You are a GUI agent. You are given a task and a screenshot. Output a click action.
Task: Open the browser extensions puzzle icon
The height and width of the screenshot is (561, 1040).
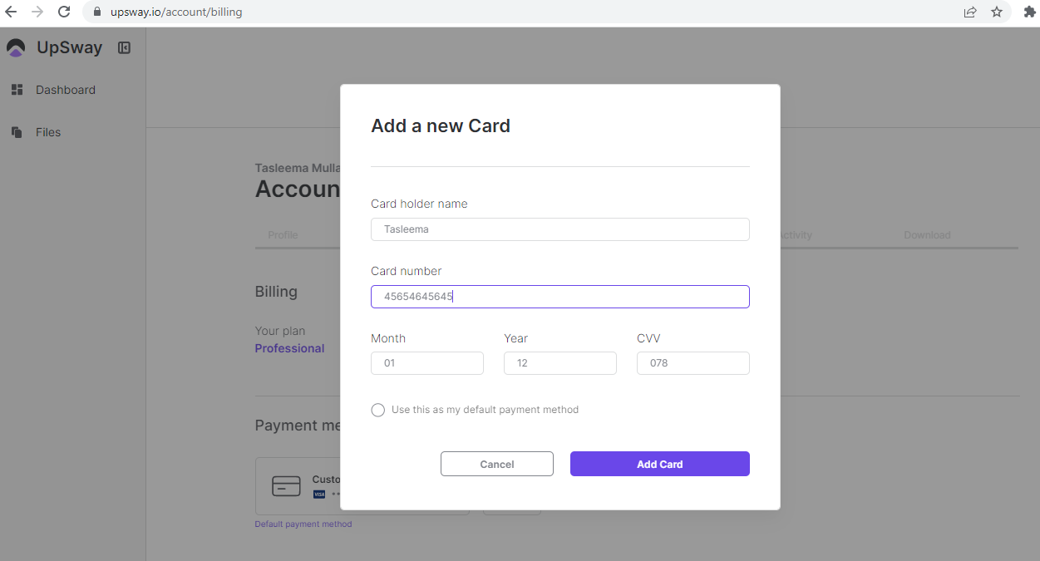[1029, 12]
